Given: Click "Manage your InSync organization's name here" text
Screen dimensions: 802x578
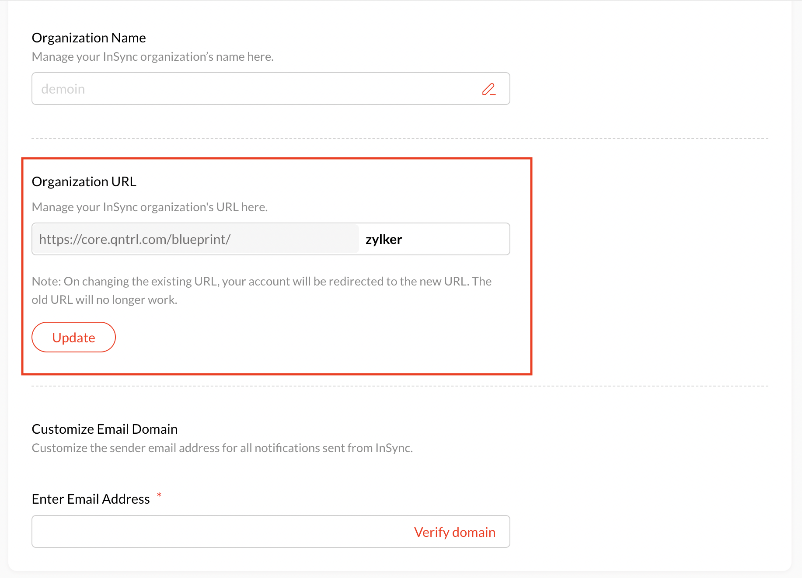Looking at the screenshot, I should [x=153, y=57].
